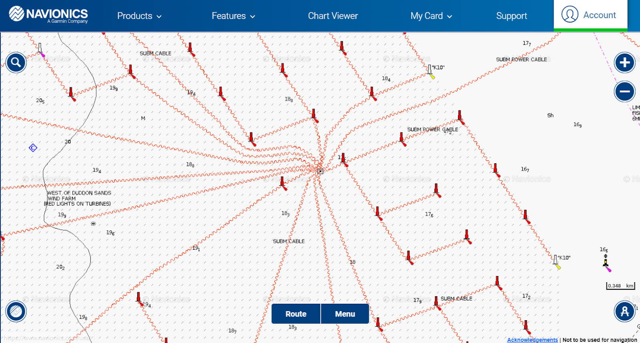This screenshot has height=343, width=640.
Task: Click the person location button
Action: tap(625, 311)
